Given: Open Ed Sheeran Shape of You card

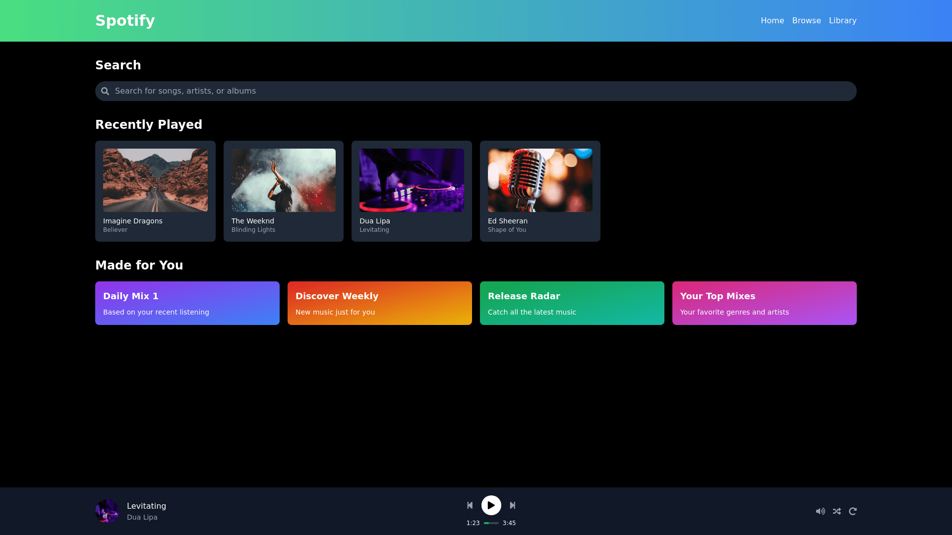Looking at the screenshot, I should point(540,191).
